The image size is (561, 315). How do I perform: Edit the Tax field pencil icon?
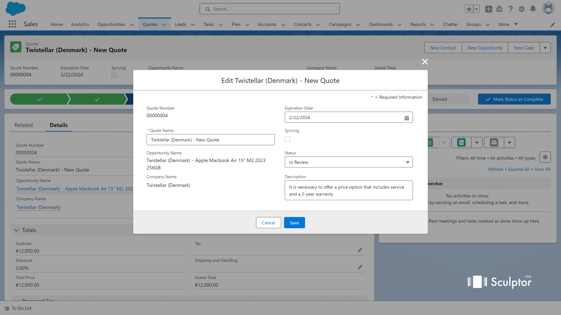pos(360,250)
